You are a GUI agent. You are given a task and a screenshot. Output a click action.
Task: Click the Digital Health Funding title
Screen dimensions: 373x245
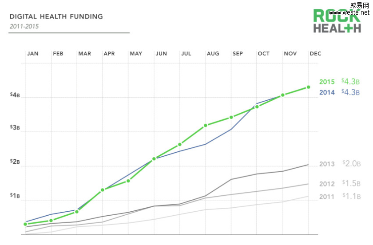pyautogui.click(x=56, y=17)
